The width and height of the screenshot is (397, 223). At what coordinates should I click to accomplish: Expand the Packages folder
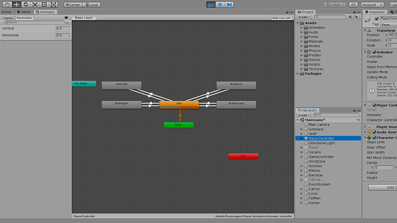(298, 73)
